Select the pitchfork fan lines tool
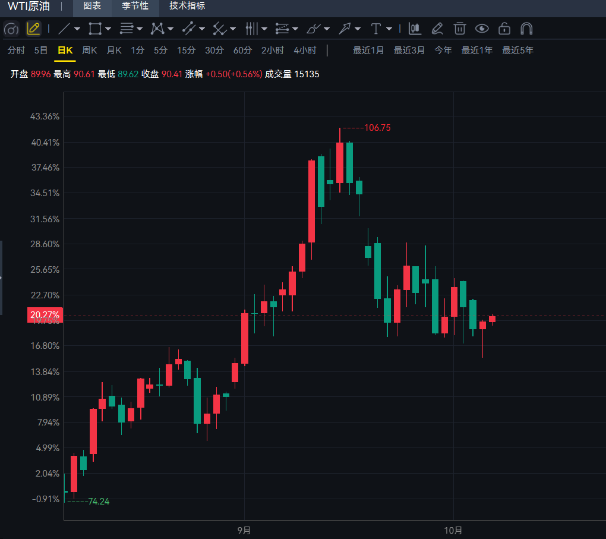 [219, 29]
